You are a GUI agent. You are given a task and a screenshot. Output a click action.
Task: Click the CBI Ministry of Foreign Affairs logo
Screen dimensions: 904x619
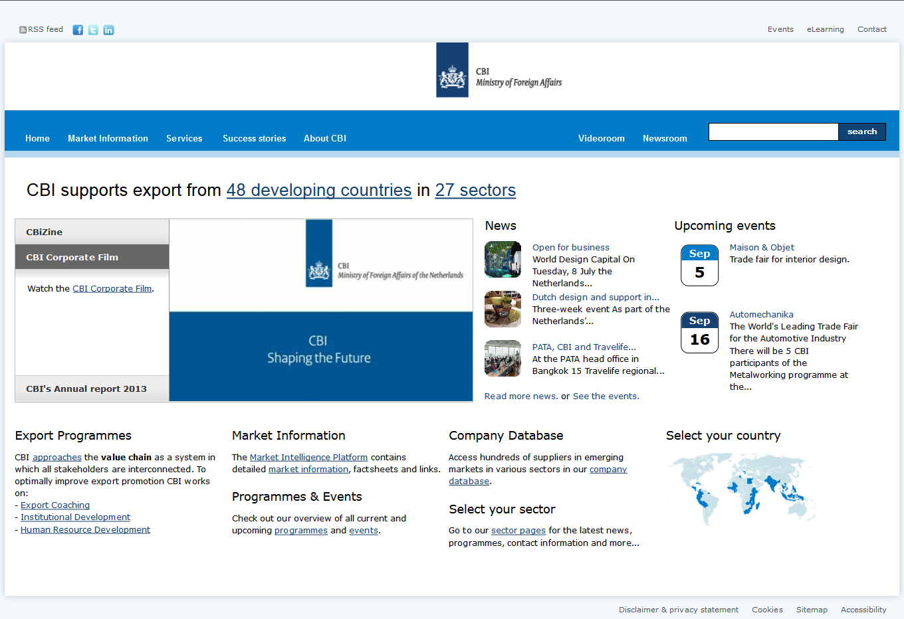click(499, 70)
